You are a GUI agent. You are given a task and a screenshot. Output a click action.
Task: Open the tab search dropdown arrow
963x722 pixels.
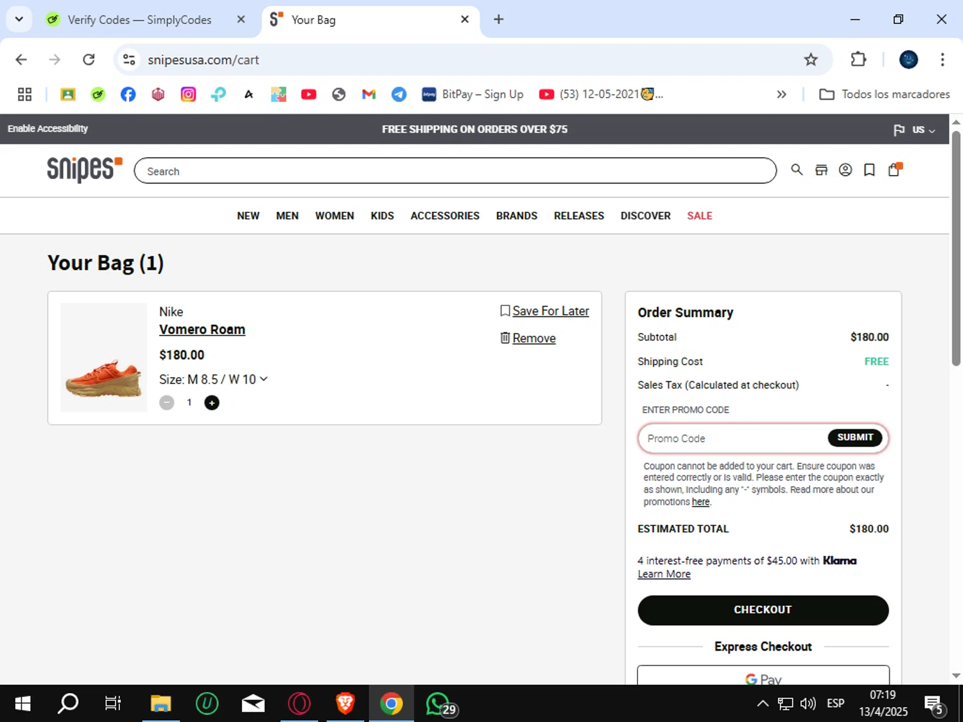tap(19, 19)
